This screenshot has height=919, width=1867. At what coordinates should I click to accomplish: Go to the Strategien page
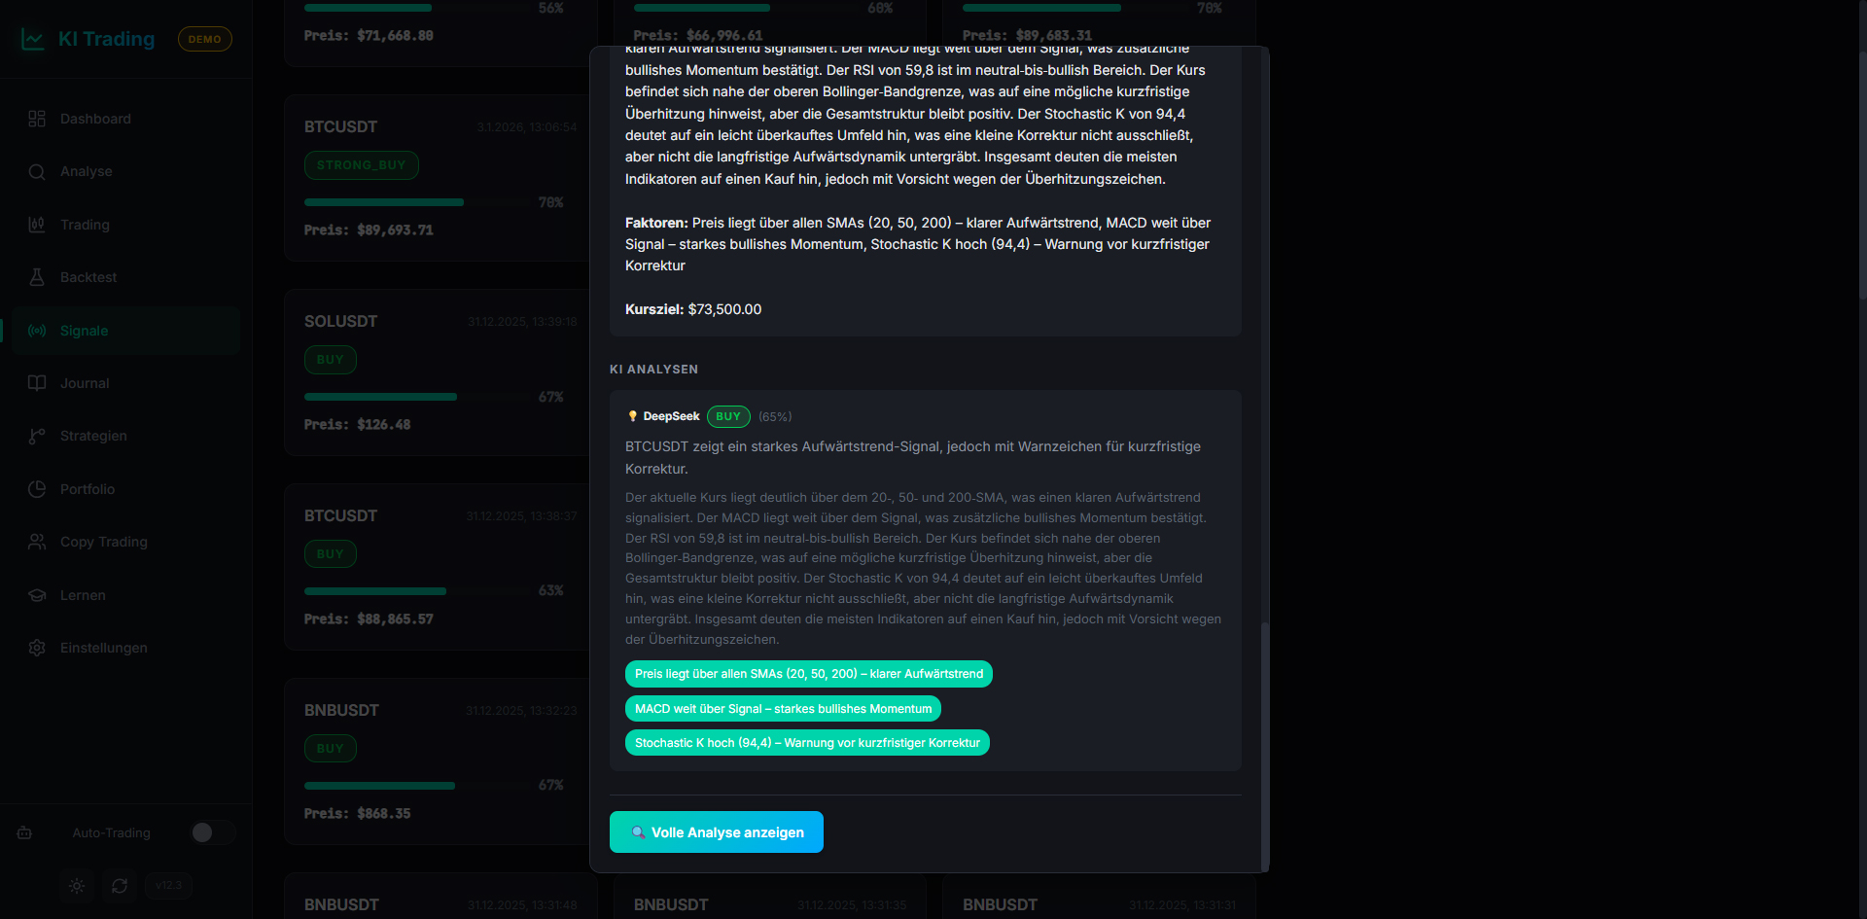point(93,436)
